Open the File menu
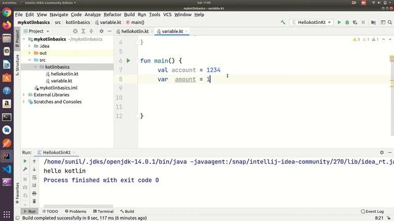The height and width of the screenshot is (221, 394). pyautogui.click(x=19, y=15)
